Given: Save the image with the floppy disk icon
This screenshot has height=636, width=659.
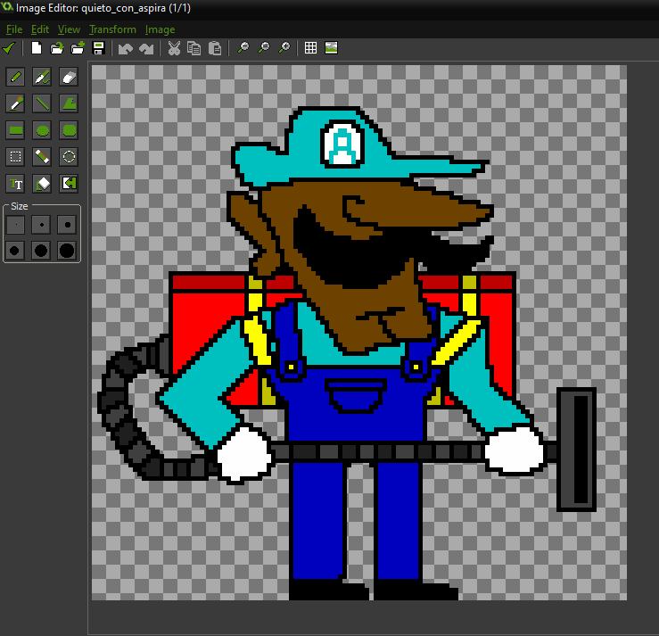Looking at the screenshot, I should pos(98,48).
